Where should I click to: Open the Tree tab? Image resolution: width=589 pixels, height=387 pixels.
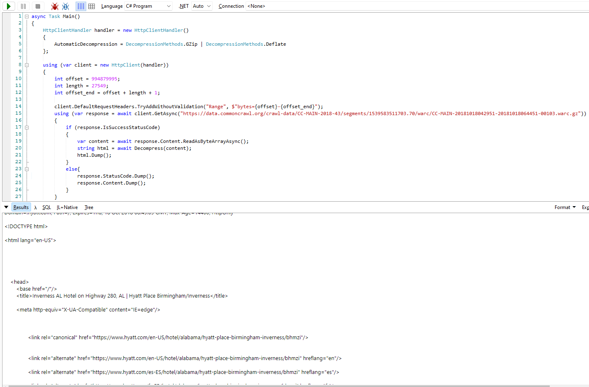pos(89,207)
